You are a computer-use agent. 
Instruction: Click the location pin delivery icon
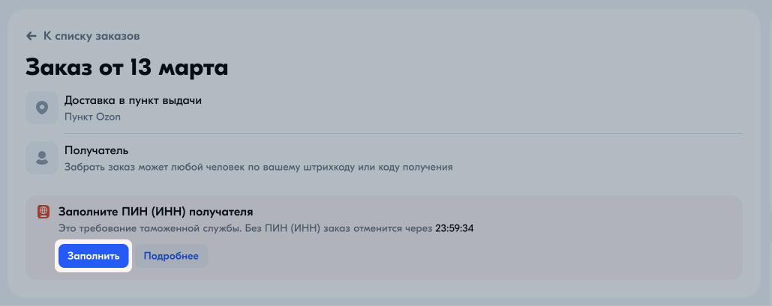42,108
